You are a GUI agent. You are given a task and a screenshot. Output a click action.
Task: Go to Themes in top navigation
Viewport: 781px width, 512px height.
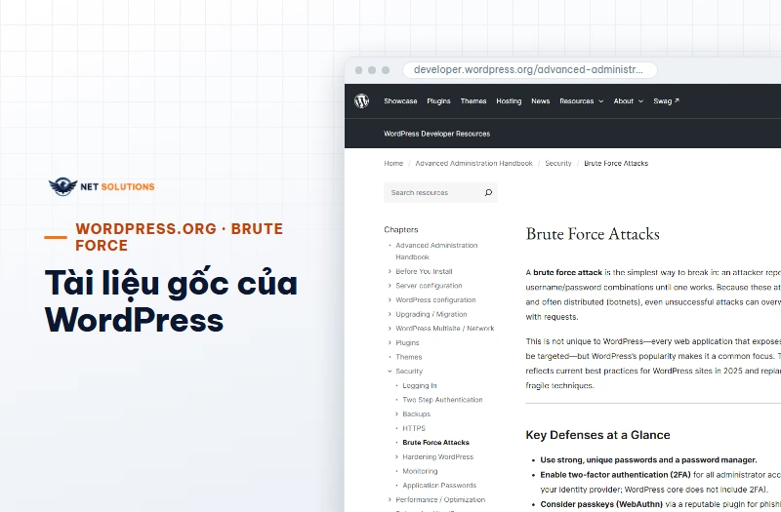coord(473,101)
